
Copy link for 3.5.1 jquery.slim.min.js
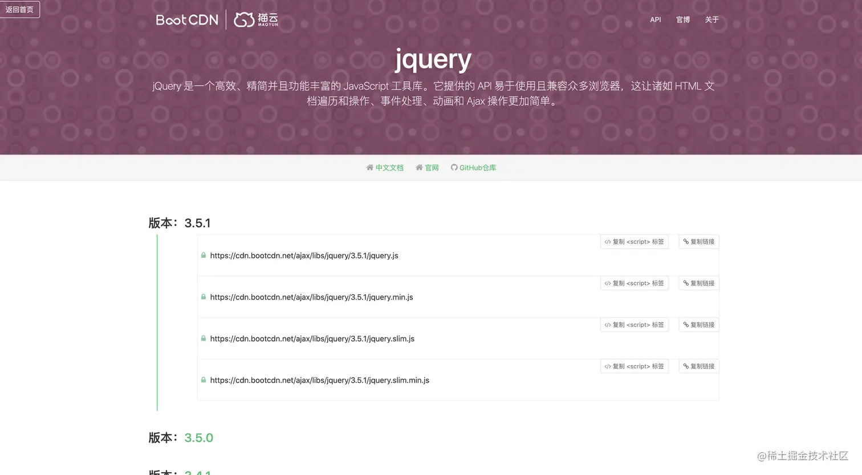coord(699,367)
